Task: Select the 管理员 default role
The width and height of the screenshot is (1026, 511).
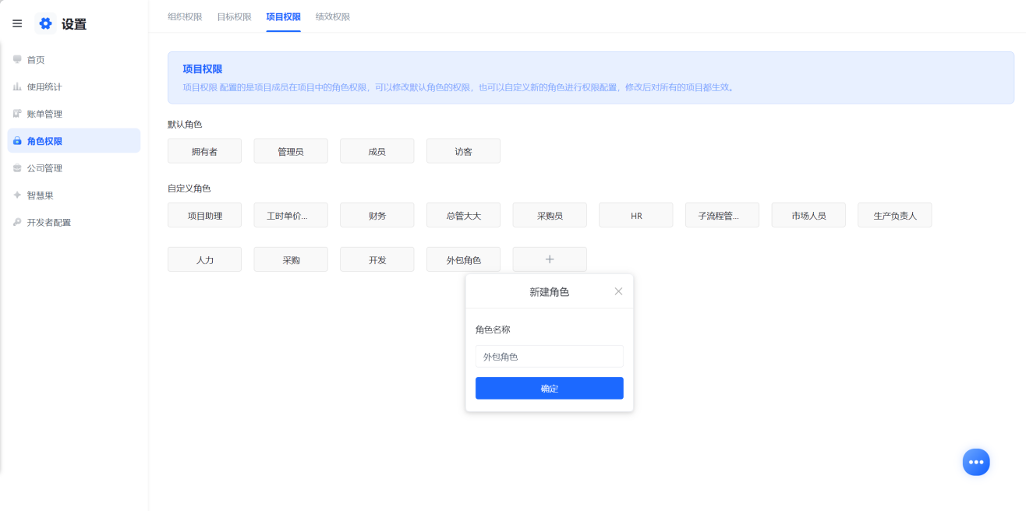Action: (x=291, y=151)
